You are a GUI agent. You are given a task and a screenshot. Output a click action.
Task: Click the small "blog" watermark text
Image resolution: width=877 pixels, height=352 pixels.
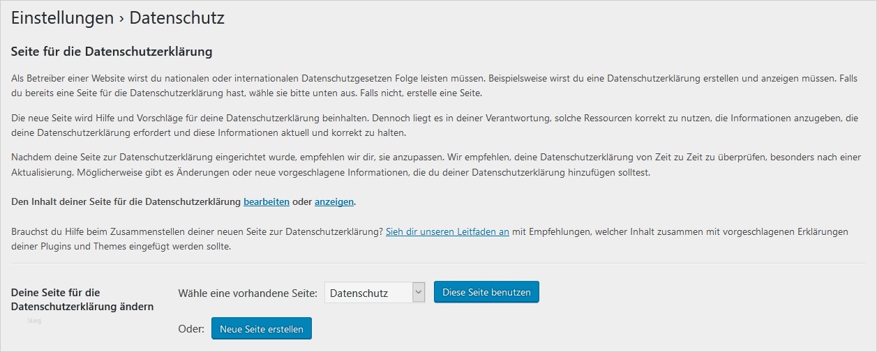pos(35,321)
